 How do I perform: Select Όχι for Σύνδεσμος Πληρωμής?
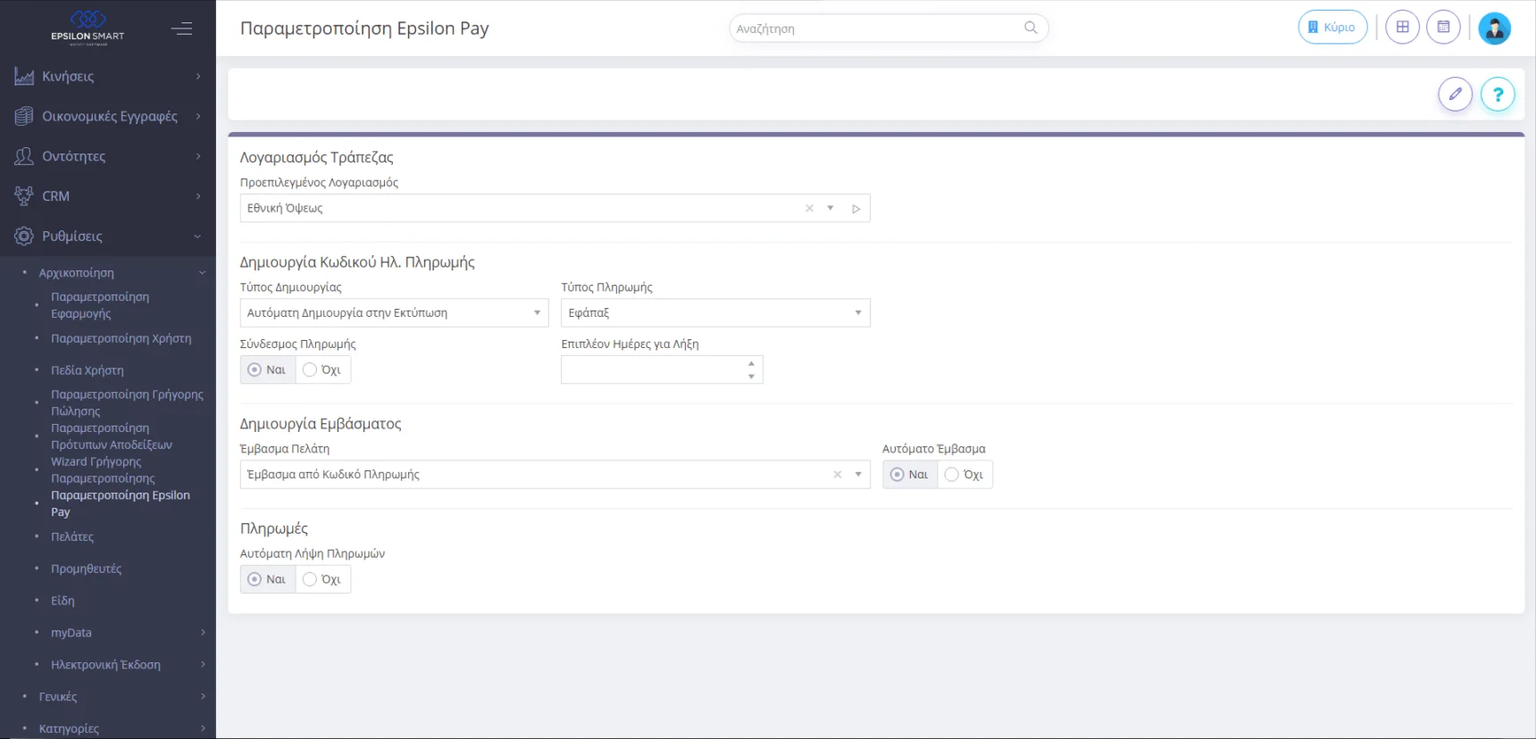(322, 369)
